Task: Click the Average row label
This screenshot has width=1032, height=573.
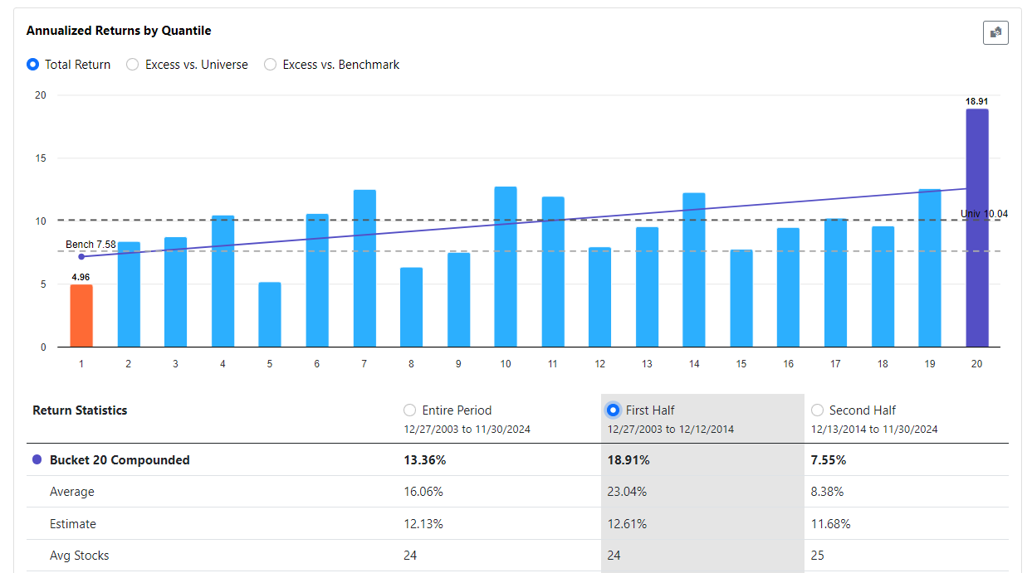Action: pos(72,492)
